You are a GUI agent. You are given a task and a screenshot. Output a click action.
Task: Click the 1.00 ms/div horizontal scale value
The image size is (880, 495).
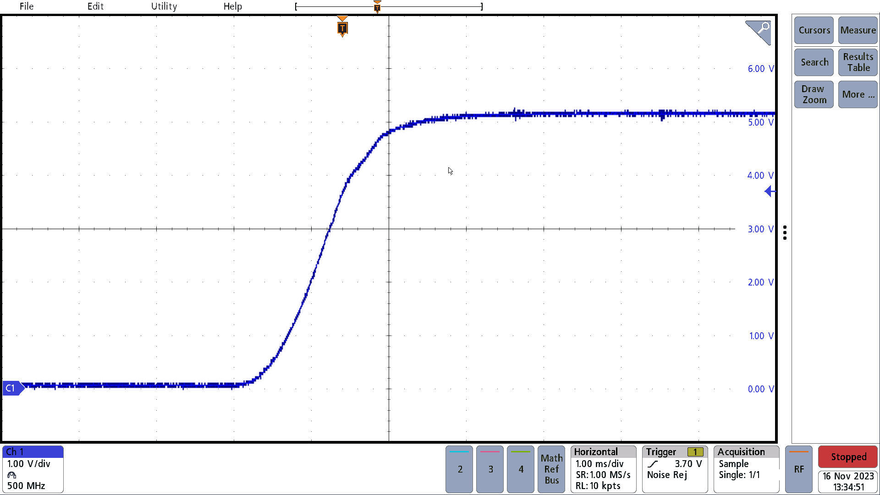pos(599,464)
